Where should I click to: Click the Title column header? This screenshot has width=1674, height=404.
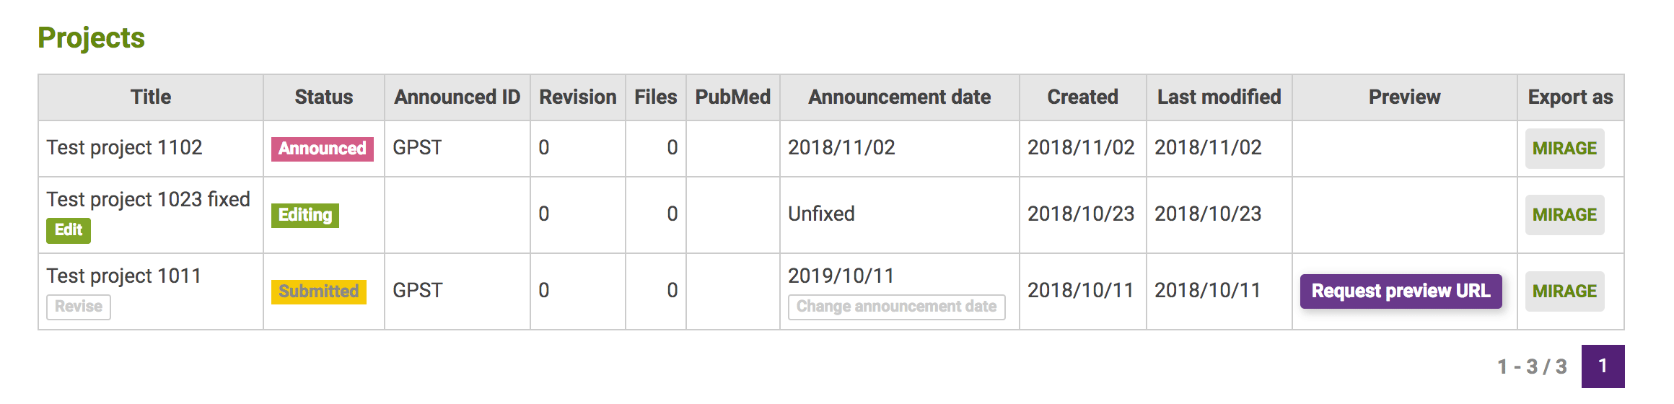coord(151,97)
